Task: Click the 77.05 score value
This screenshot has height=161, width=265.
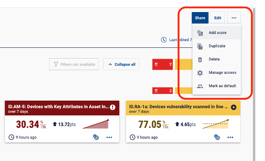Action: (150, 124)
